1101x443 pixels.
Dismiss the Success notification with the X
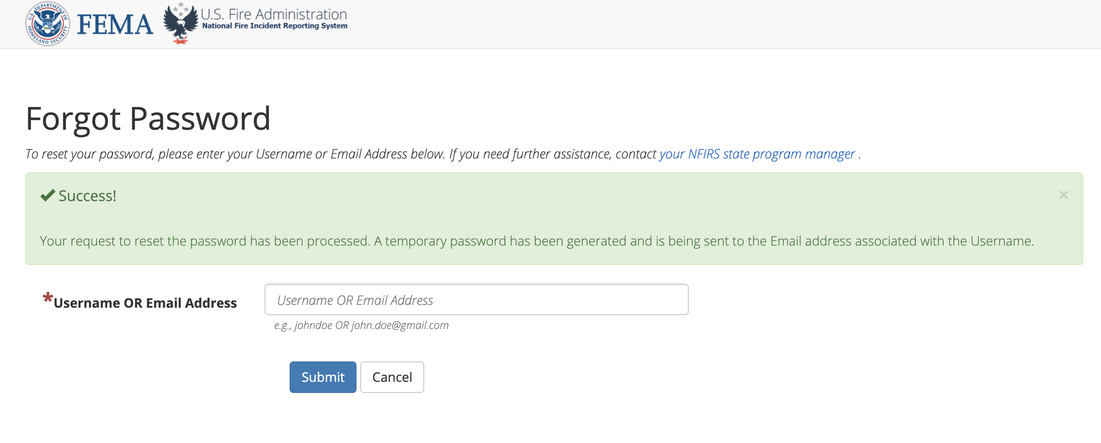tap(1063, 195)
